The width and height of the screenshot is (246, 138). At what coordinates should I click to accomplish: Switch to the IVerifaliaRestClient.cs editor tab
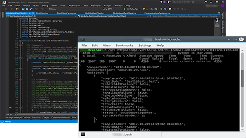(95, 13)
